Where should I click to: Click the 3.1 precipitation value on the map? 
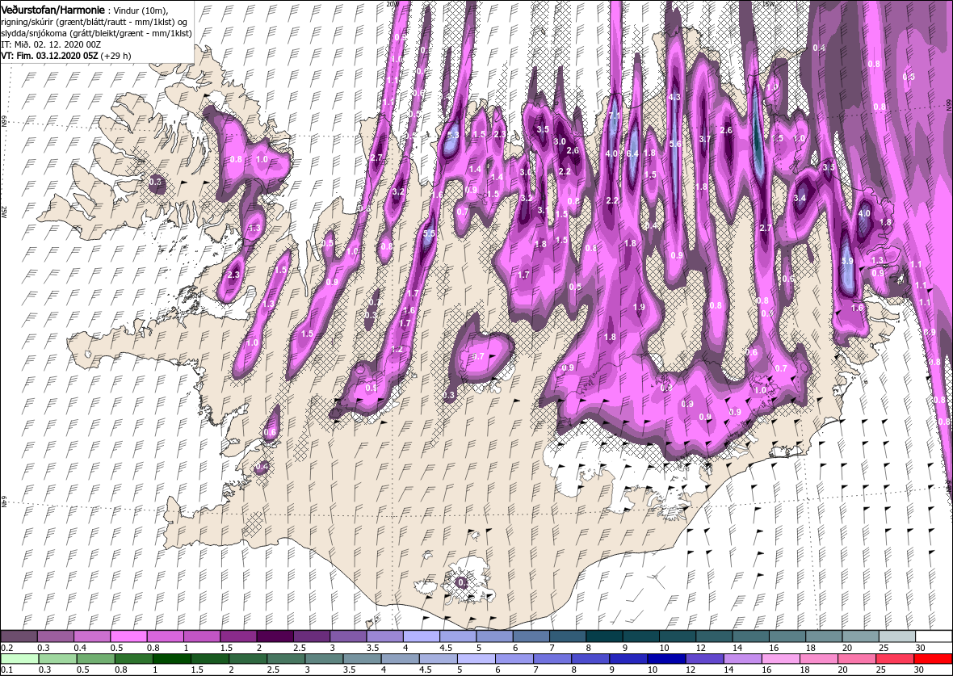(544, 210)
